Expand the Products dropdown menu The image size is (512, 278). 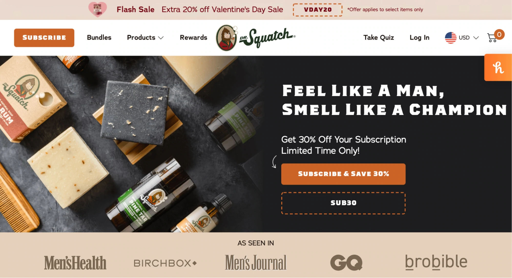pos(145,38)
